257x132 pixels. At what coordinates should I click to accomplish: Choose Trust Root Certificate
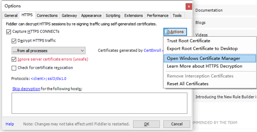pyautogui.click(x=210, y=41)
